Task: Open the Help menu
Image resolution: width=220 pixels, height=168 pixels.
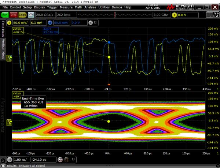Action: pos(128,7)
